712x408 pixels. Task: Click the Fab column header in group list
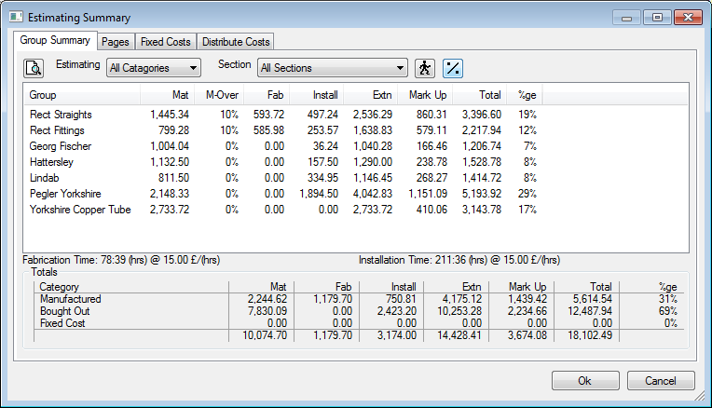tap(267, 95)
